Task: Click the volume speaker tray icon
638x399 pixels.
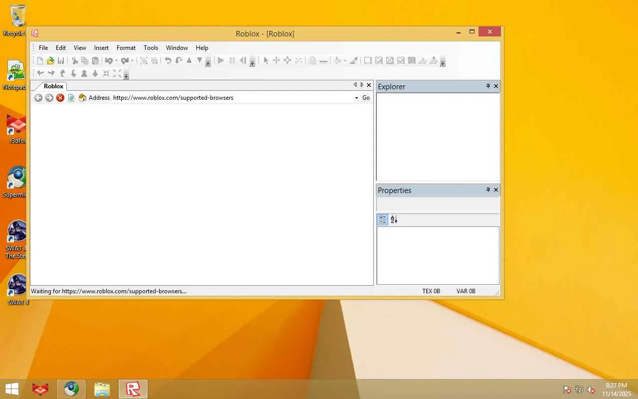Action: pos(591,390)
